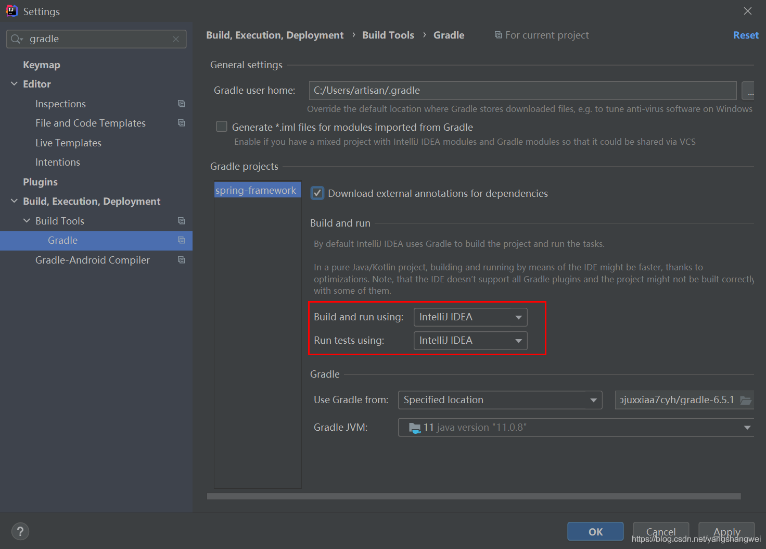Screen dimensions: 766x549
Task: Click the horizontal scrollbar at panel bottom
Action: click(x=474, y=496)
